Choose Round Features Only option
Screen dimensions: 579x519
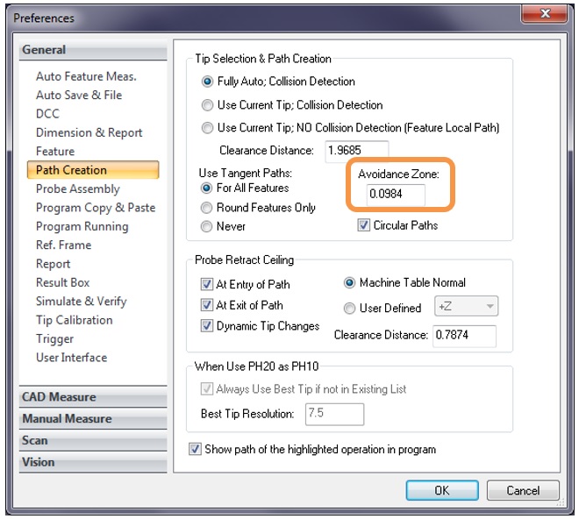coord(206,208)
